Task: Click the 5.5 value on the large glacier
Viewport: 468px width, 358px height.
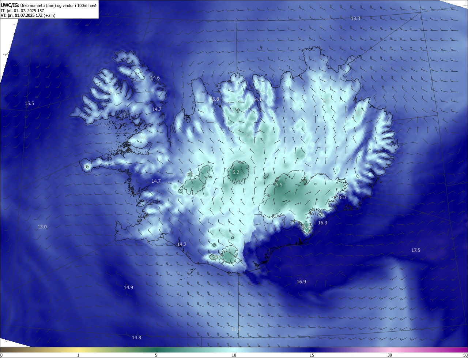Action: click(279, 185)
